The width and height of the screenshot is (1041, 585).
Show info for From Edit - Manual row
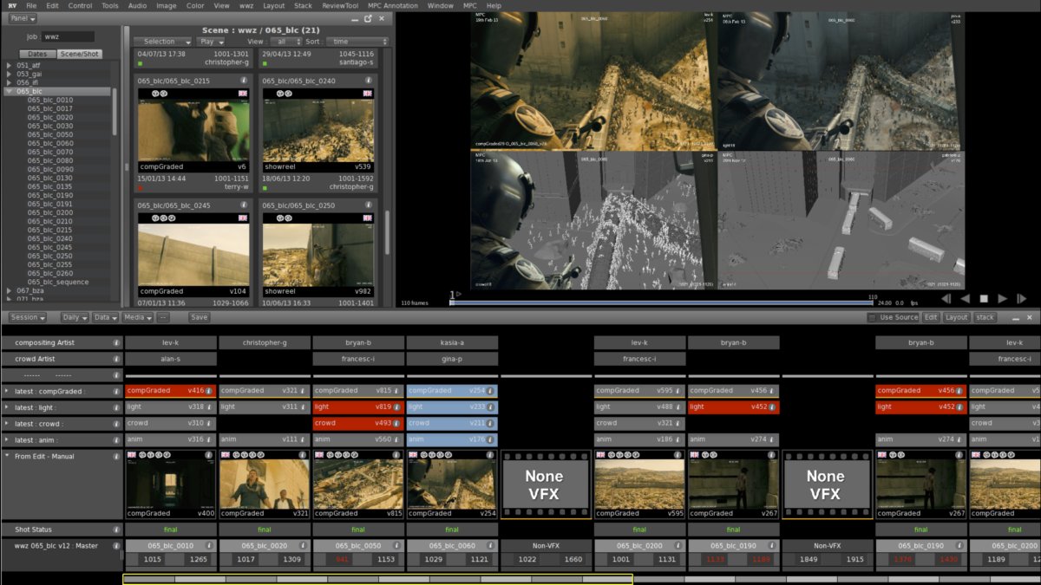[116, 456]
